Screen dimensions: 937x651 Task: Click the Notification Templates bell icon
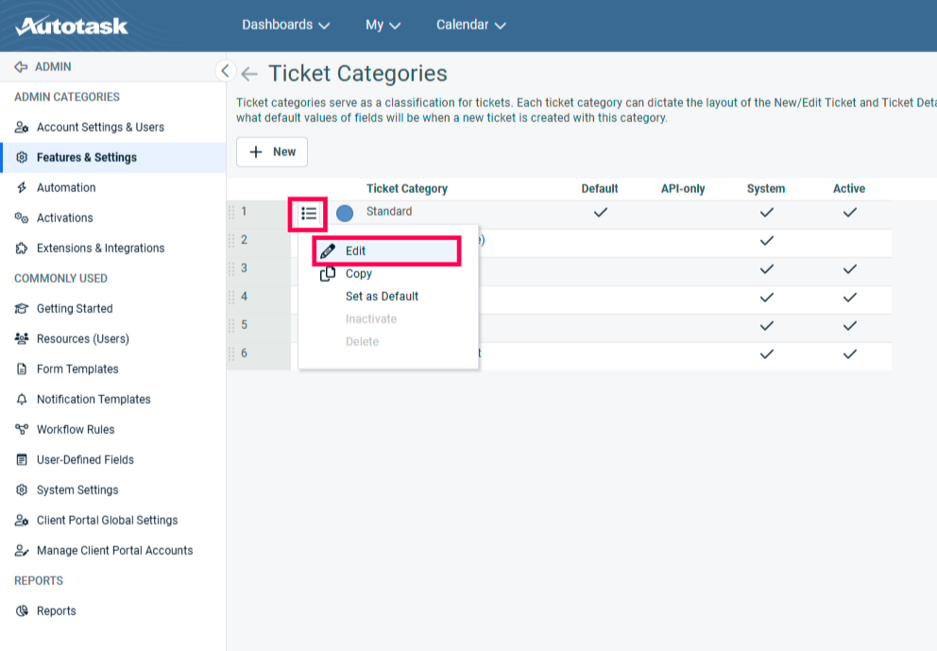[x=22, y=400]
